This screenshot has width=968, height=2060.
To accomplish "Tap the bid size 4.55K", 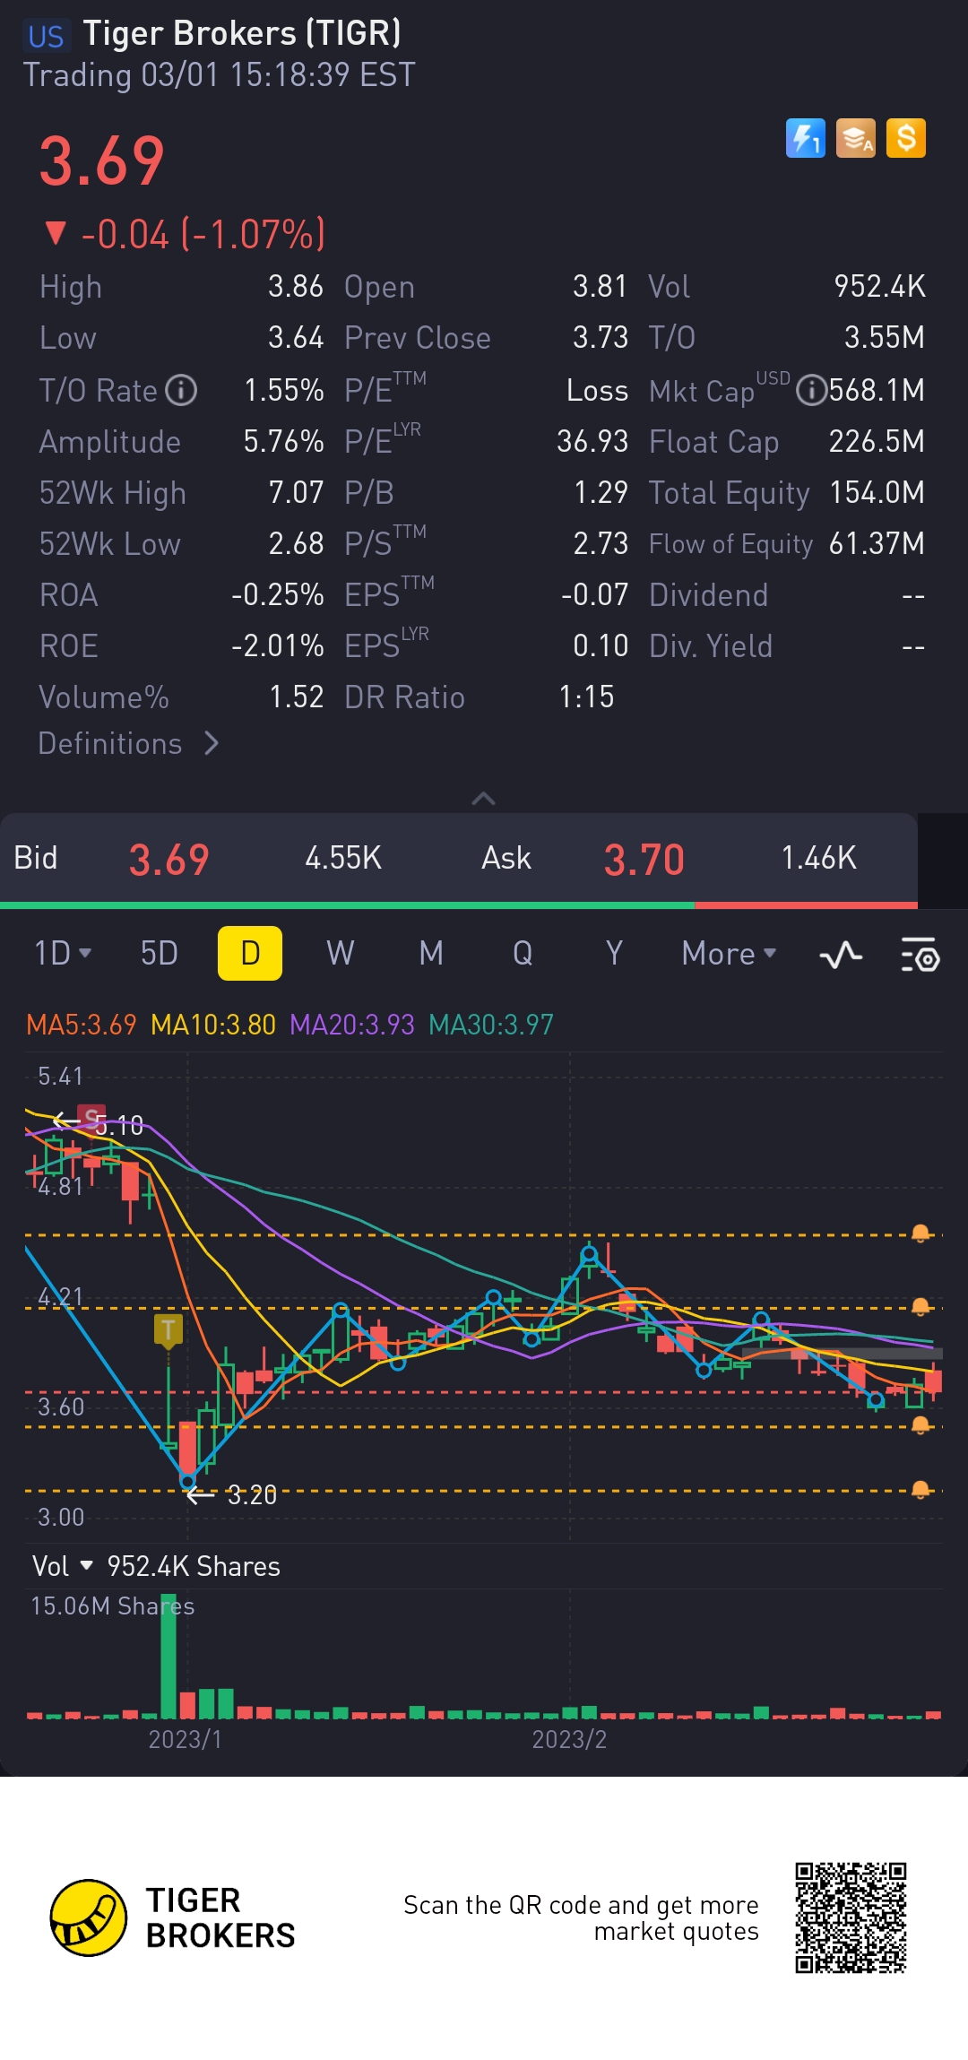I will tap(343, 858).
